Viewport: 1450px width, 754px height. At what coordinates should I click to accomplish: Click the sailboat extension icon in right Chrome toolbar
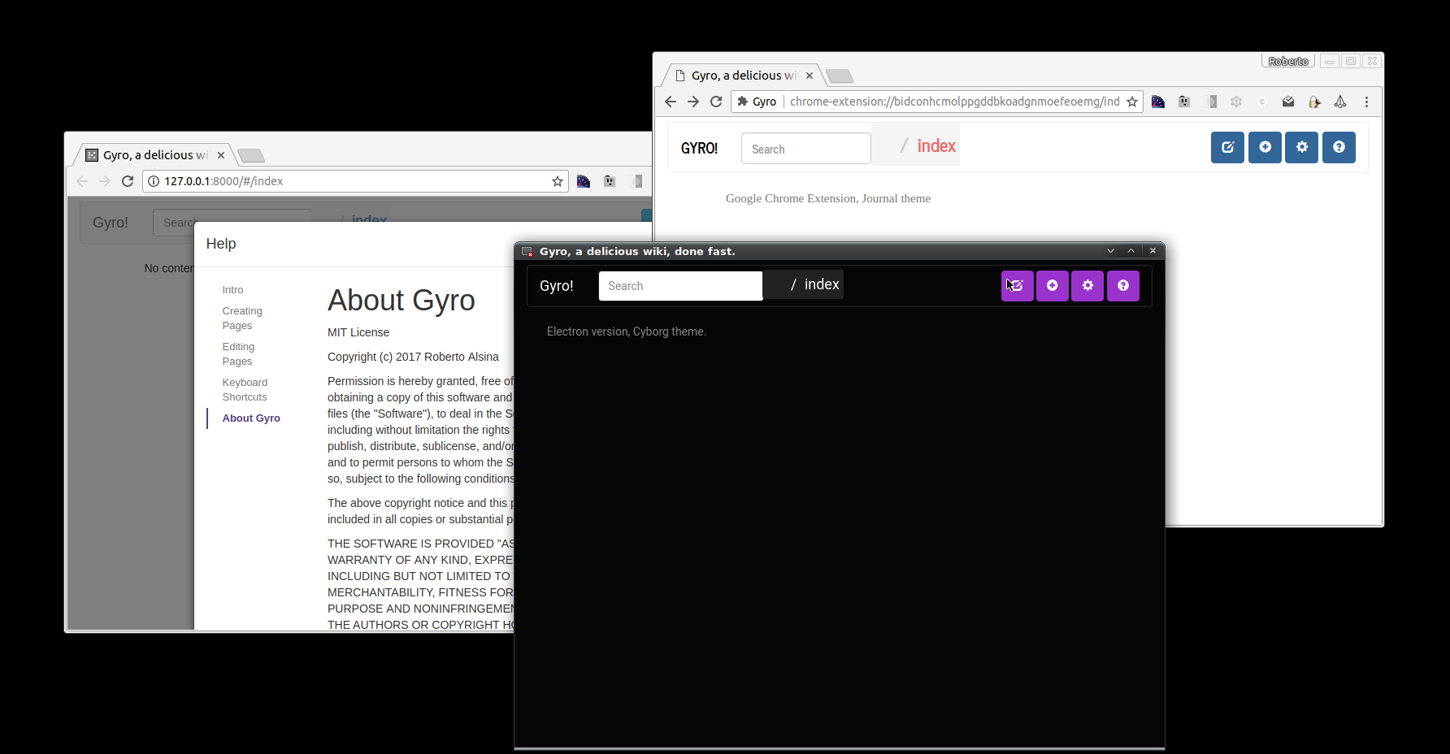pyautogui.click(x=1340, y=102)
